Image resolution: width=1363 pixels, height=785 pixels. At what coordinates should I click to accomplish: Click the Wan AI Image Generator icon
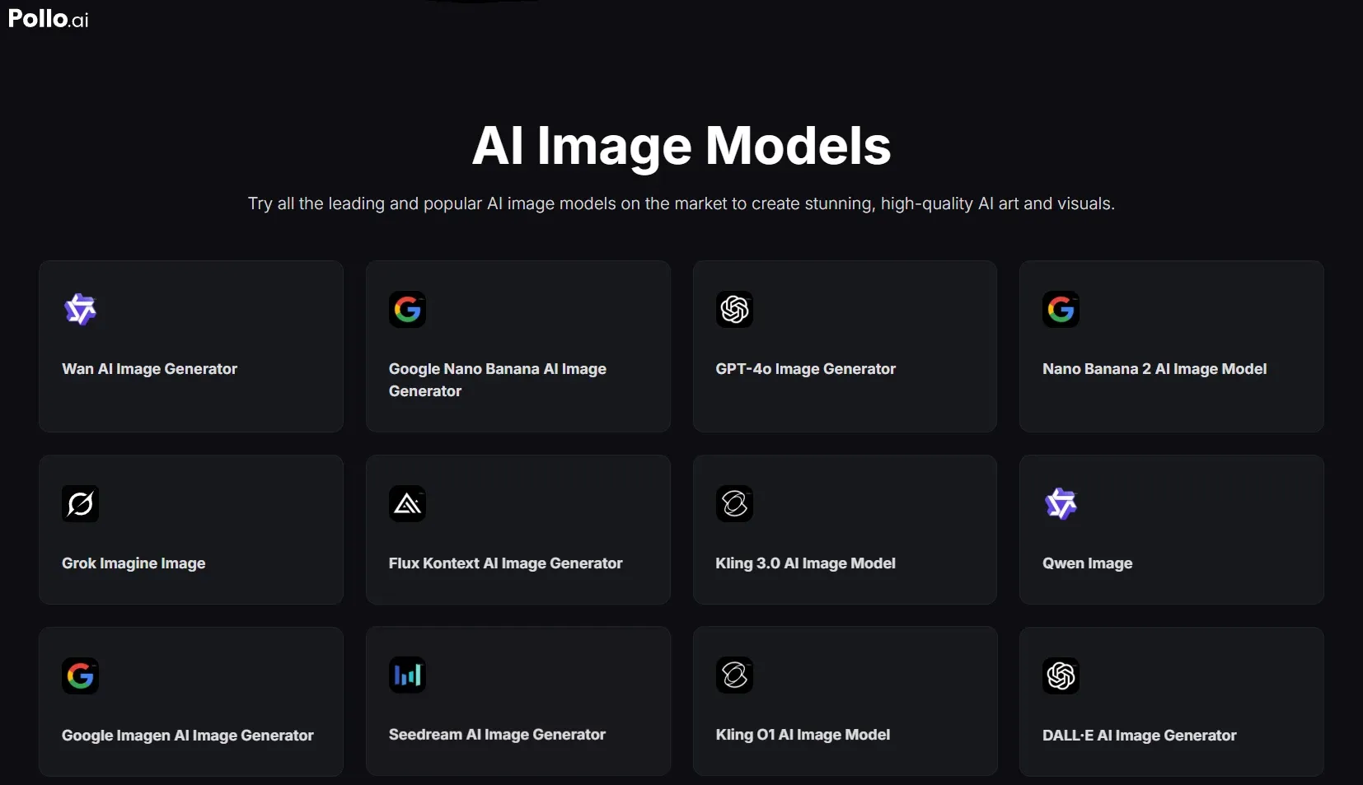tap(80, 310)
